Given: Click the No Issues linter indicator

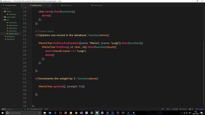Looking at the screenshot, I should (19, 109).
